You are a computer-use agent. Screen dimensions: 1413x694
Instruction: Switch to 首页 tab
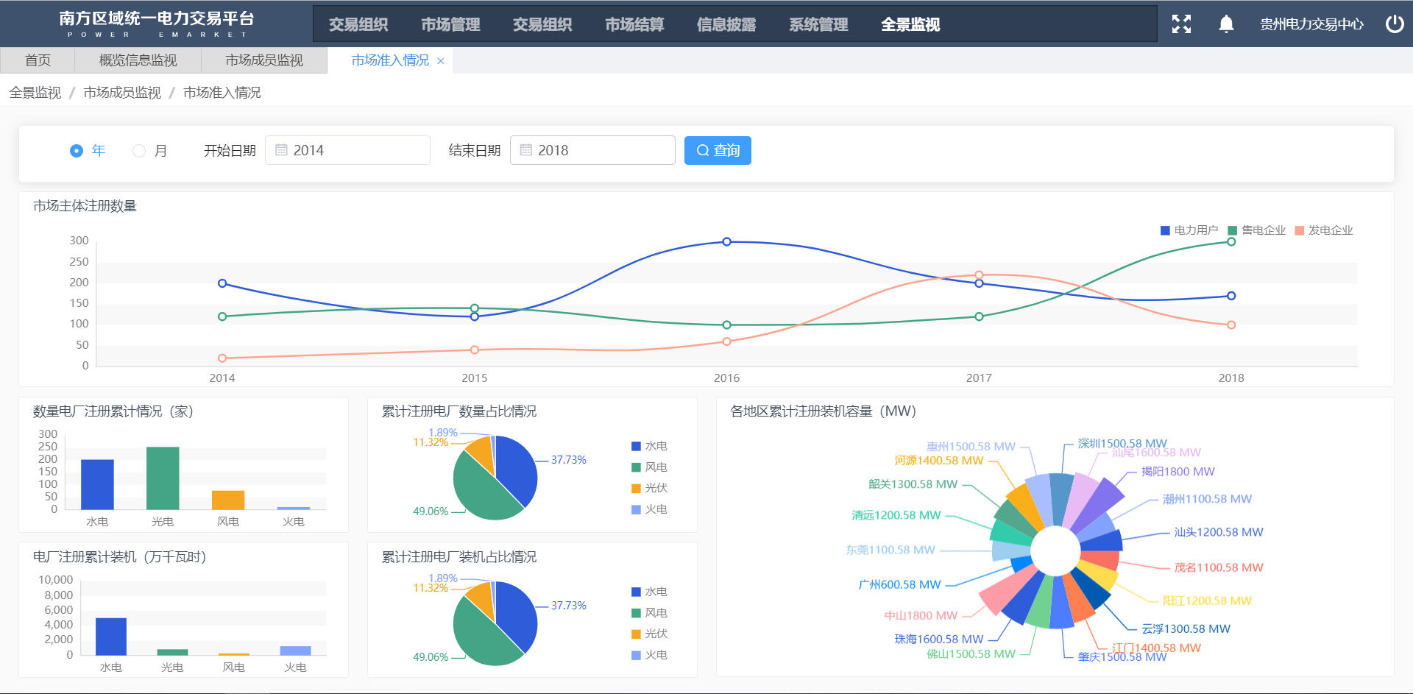click(38, 60)
